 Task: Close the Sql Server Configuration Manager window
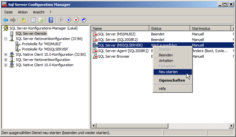tap(231, 5)
